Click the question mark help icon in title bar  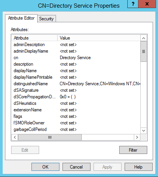133,4
